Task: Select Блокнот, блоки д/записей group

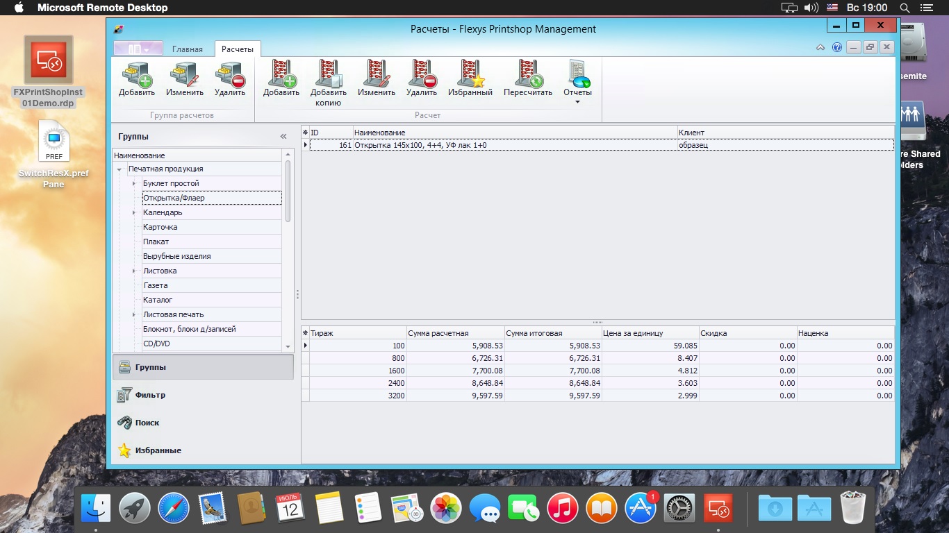Action: [x=212, y=329]
